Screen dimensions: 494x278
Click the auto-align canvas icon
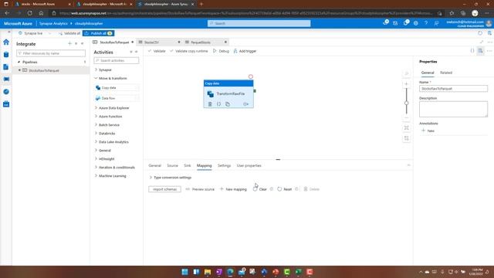[x=407, y=138]
